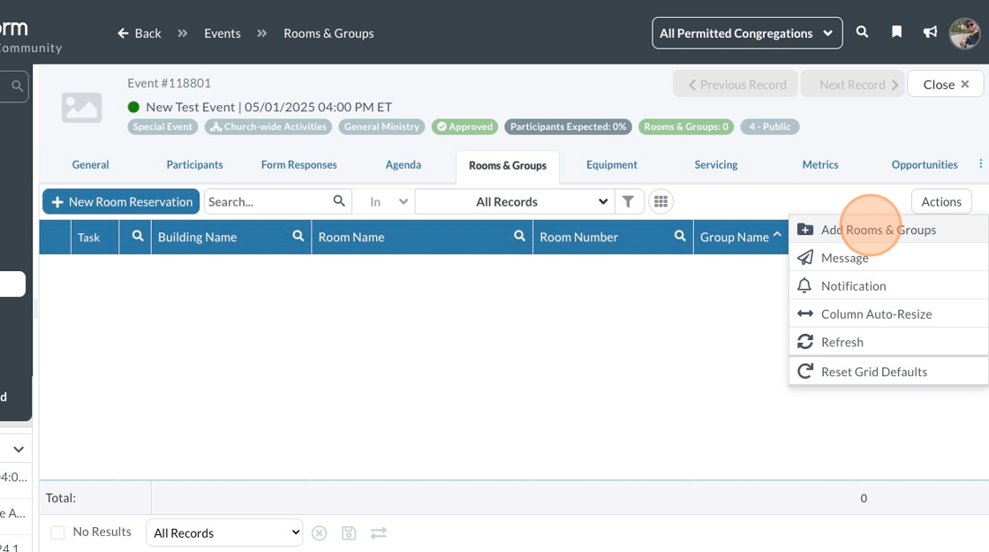Click the transfer selection arrows icon
989x552 pixels.
[x=379, y=533]
